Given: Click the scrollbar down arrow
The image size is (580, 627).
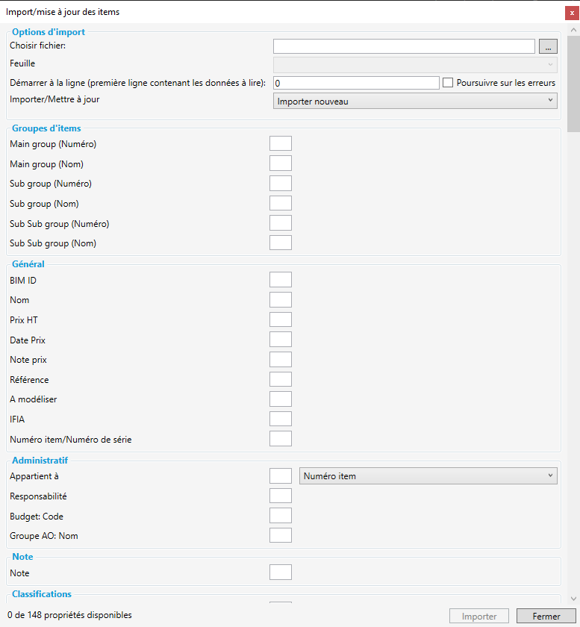Looking at the screenshot, I should pos(573,599).
